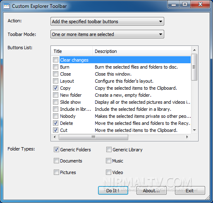Click the horizontal scrollbar thumb
The image size is (213, 203).
click(93, 137)
